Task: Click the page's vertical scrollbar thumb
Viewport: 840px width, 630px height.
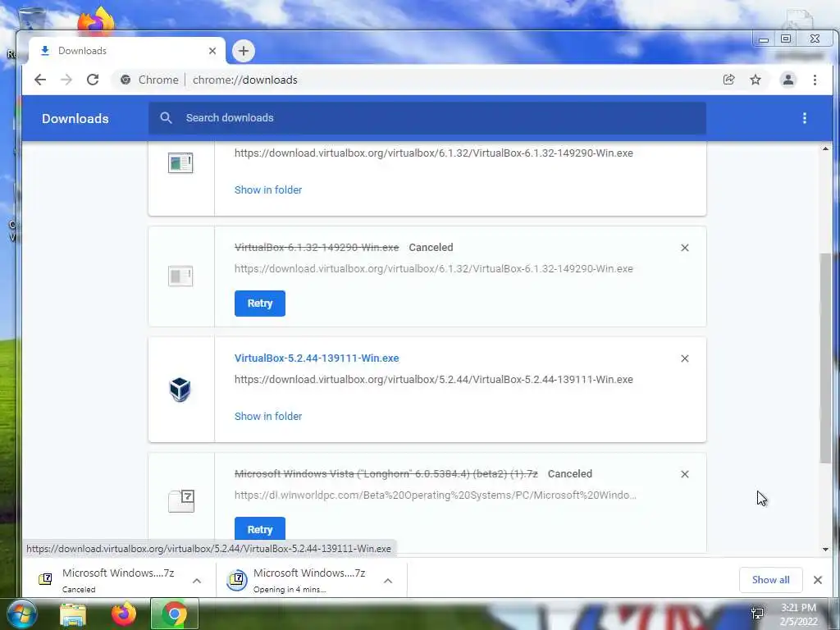Action: (x=825, y=358)
